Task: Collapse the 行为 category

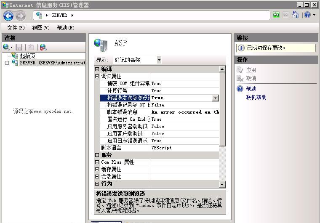Action: click(97, 183)
